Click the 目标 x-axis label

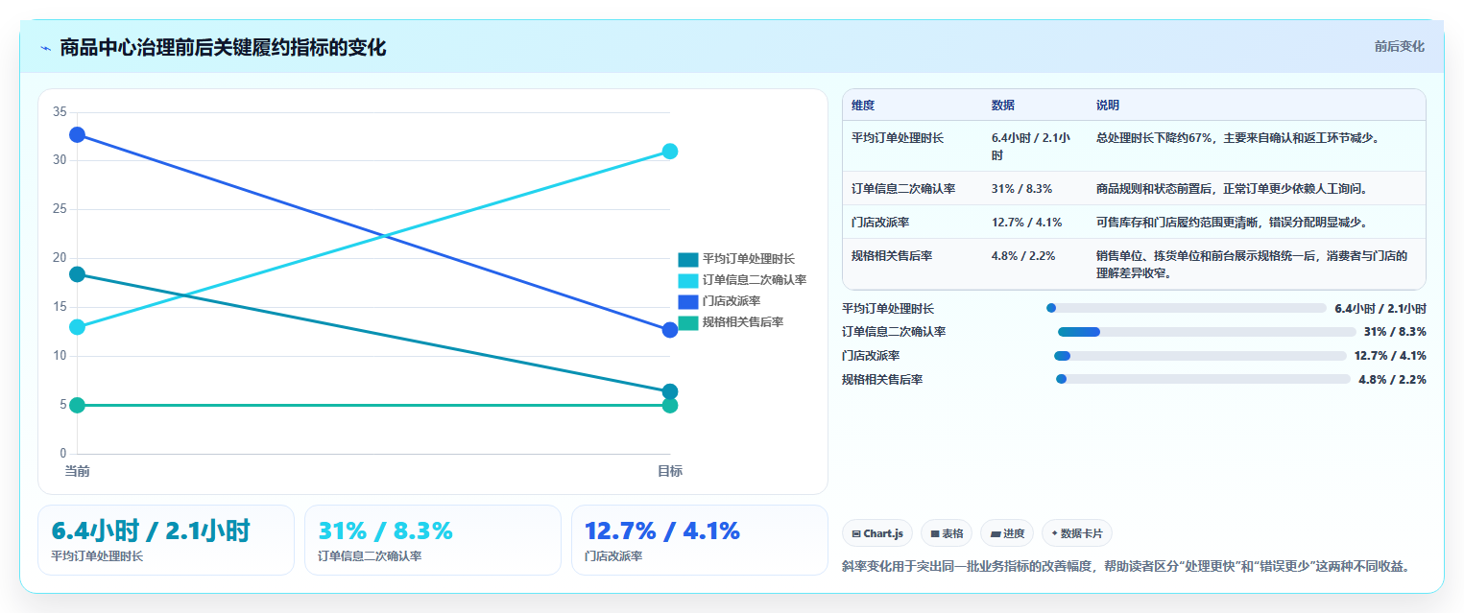[x=670, y=471]
